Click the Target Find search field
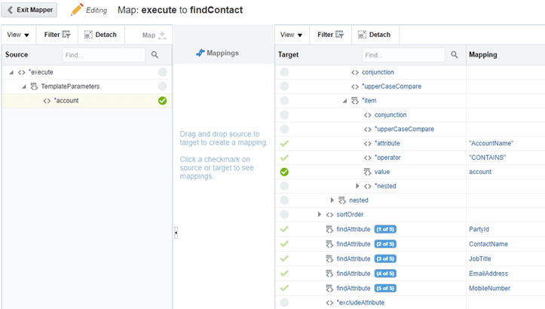 tap(403, 55)
